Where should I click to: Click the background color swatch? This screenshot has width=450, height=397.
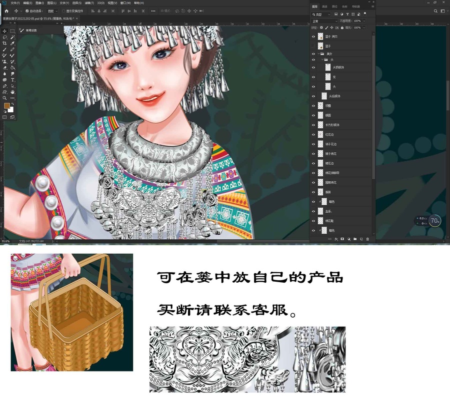tap(11, 110)
